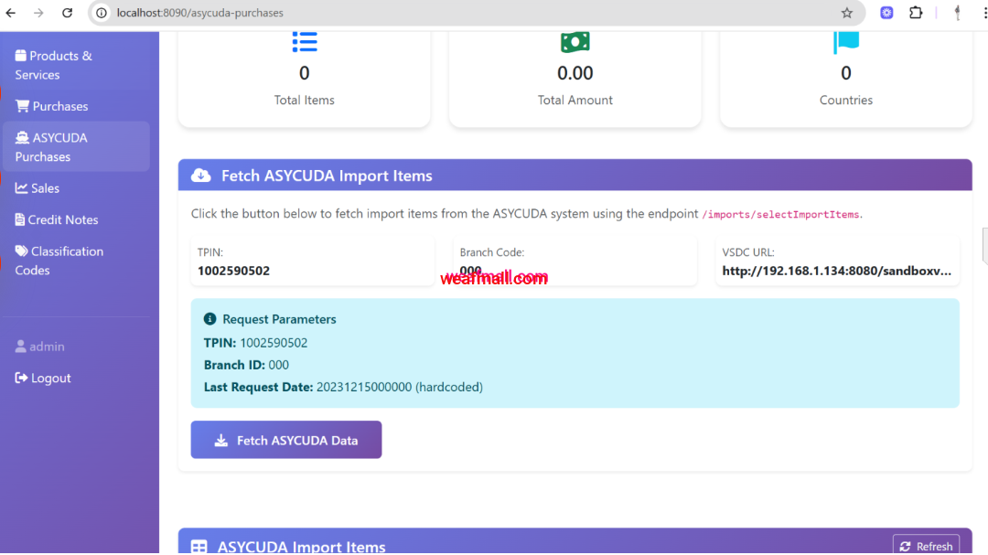View site info icon in address bar
The height and width of the screenshot is (555, 988).
pos(102,13)
